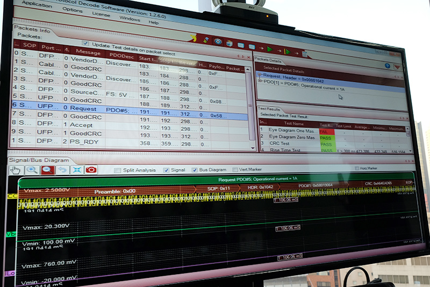This screenshot has width=430, height=287.
Task: Click the blue box package icon
Action: click(230, 44)
